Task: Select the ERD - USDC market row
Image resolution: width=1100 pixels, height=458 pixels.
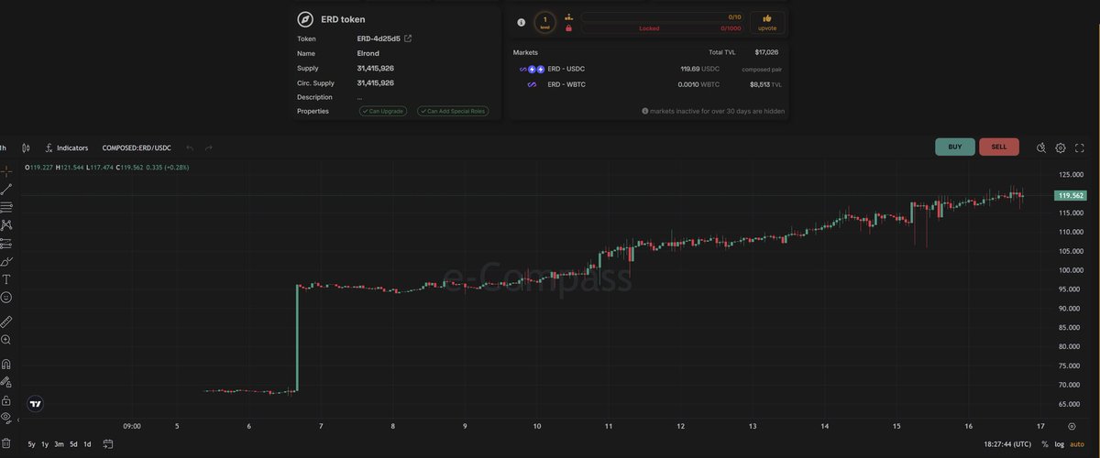Action: tap(648, 69)
